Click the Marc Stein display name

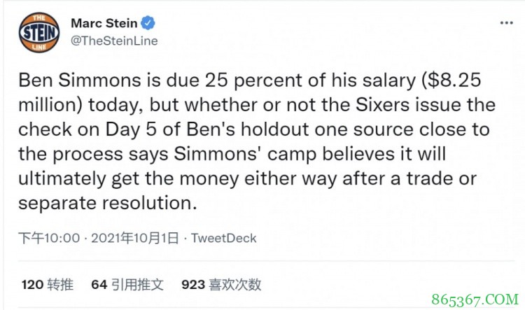click(x=104, y=24)
